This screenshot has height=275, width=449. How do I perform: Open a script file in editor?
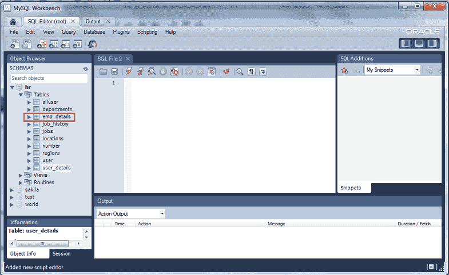click(103, 71)
